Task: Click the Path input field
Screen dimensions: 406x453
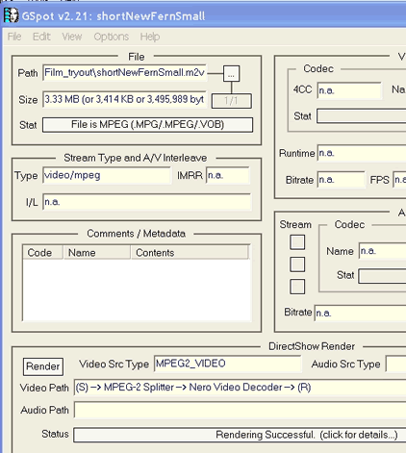Action: (x=124, y=73)
